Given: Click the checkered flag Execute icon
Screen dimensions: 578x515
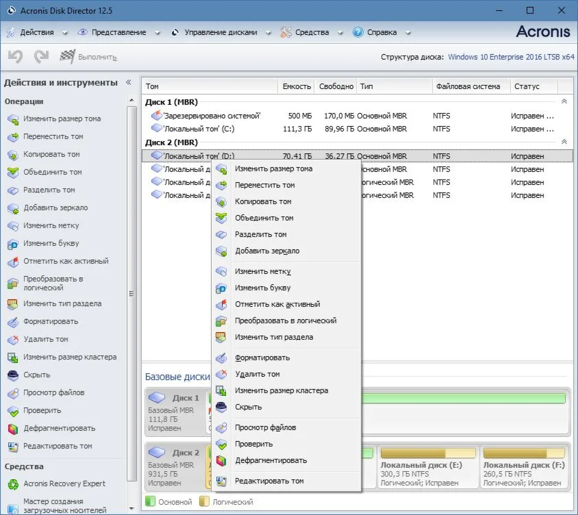Looking at the screenshot, I should pyautogui.click(x=67, y=57).
